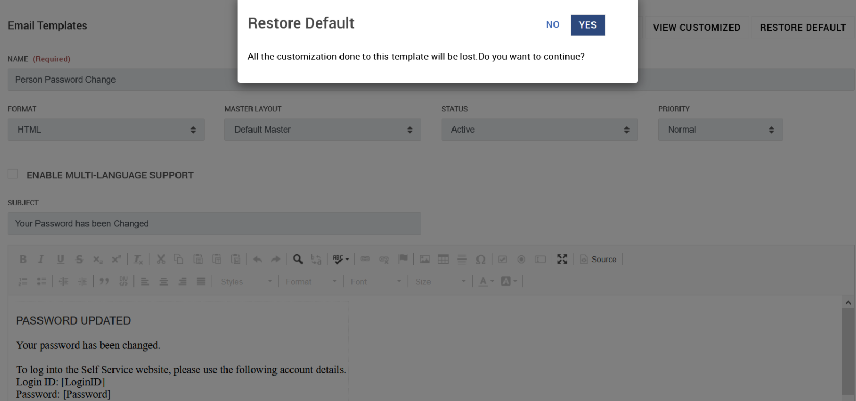Toggle Bold formatting in the editor
The height and width of the screenshot is (401, 856).
[23, 259]
